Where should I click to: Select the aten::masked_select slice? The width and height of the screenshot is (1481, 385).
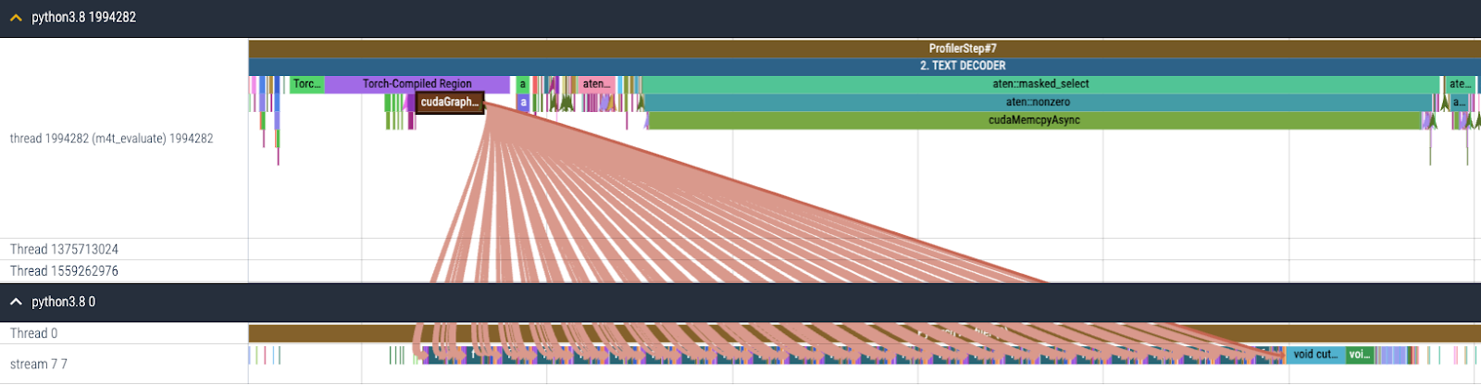pyautogui.click(x=1040, y=84)
